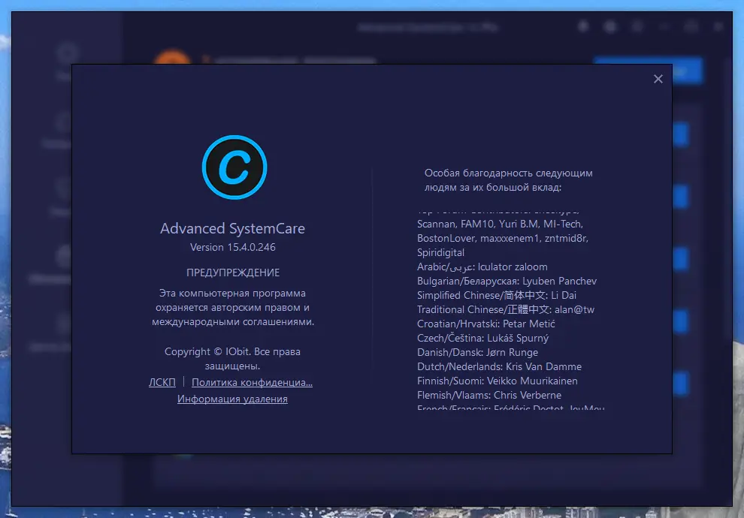Click the Dutch Kris Van Damme line
This screenshot has height=518, width=744.
pos(499,366)
